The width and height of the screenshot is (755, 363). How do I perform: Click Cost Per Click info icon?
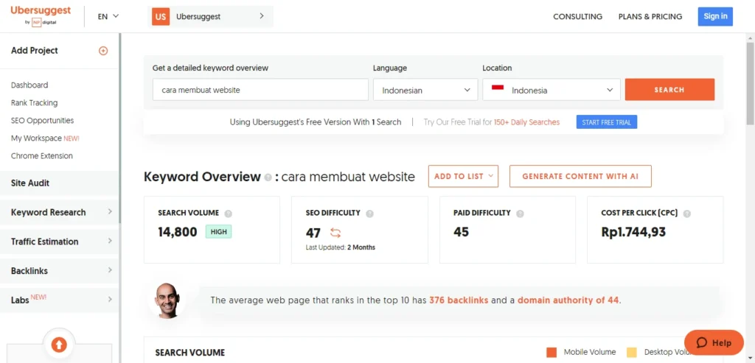coord(687,214)
